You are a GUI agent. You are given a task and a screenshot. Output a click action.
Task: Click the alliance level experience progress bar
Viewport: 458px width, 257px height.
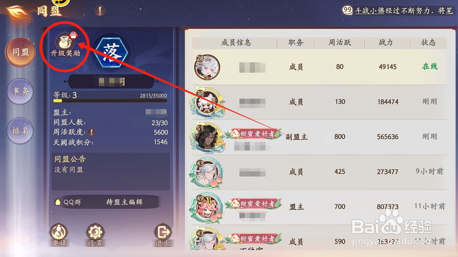[x=110, y=101]
